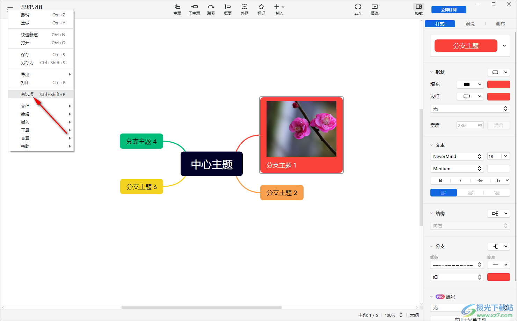Toggle the 格式 format panel
This screenshot has height=321, width=517.
tap(419, 9)
